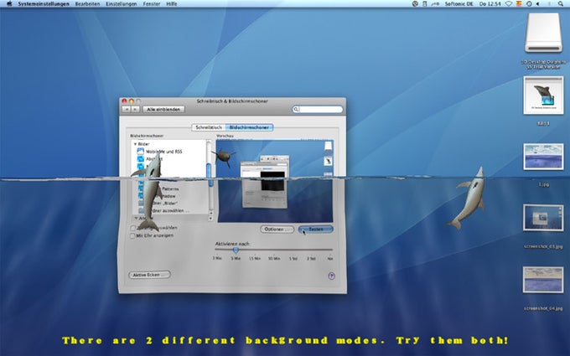Enable Mit Uhr anzeigen checkbox

[x=132, y=236]
